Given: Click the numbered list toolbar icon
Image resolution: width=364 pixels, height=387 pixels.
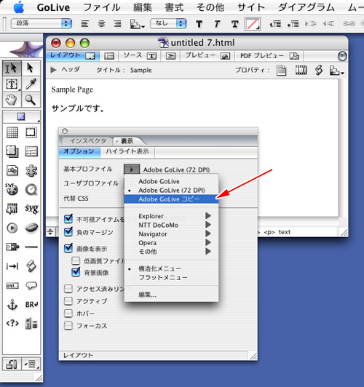Looking at the screenshot, I should click(275, 24).
